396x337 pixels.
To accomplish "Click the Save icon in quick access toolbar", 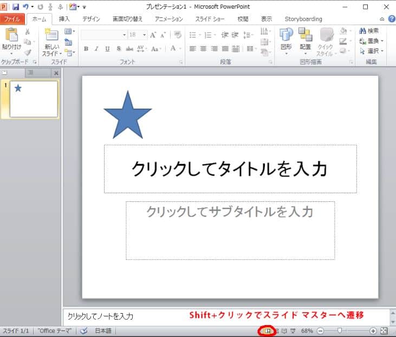I will [x=15, y=7].
